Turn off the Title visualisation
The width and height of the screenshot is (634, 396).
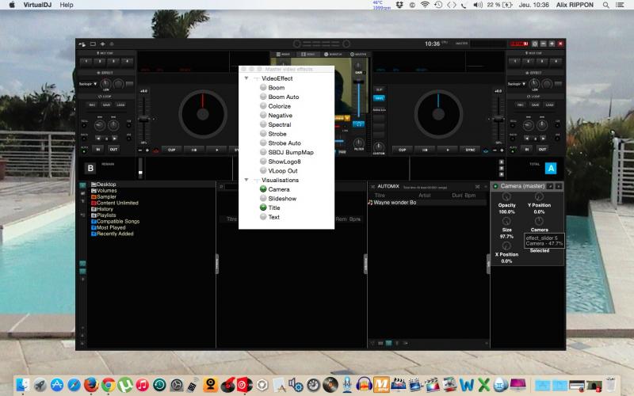263,208
